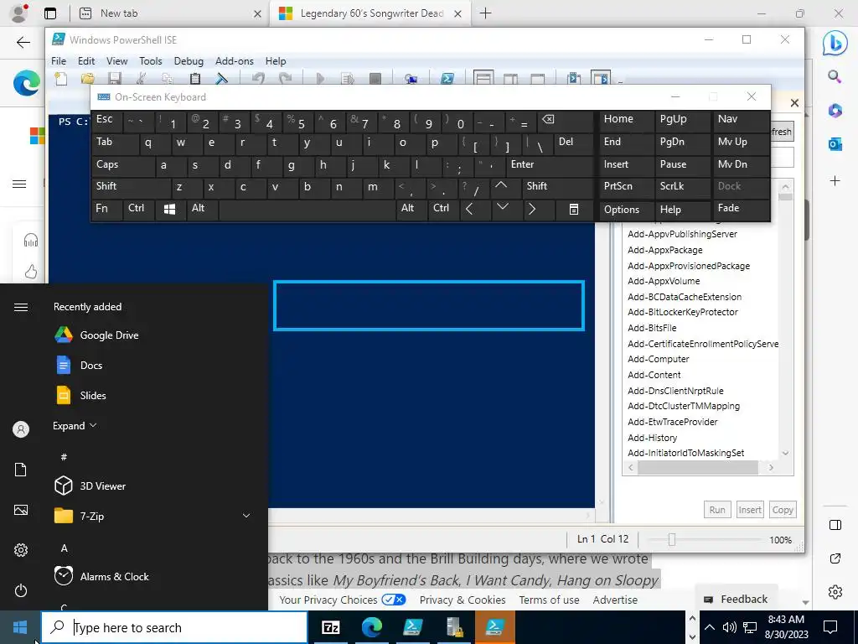Toggle Caps key on On-Screen Keyboard
Viewport: 858px width, 644px height.
pos(122,165)
